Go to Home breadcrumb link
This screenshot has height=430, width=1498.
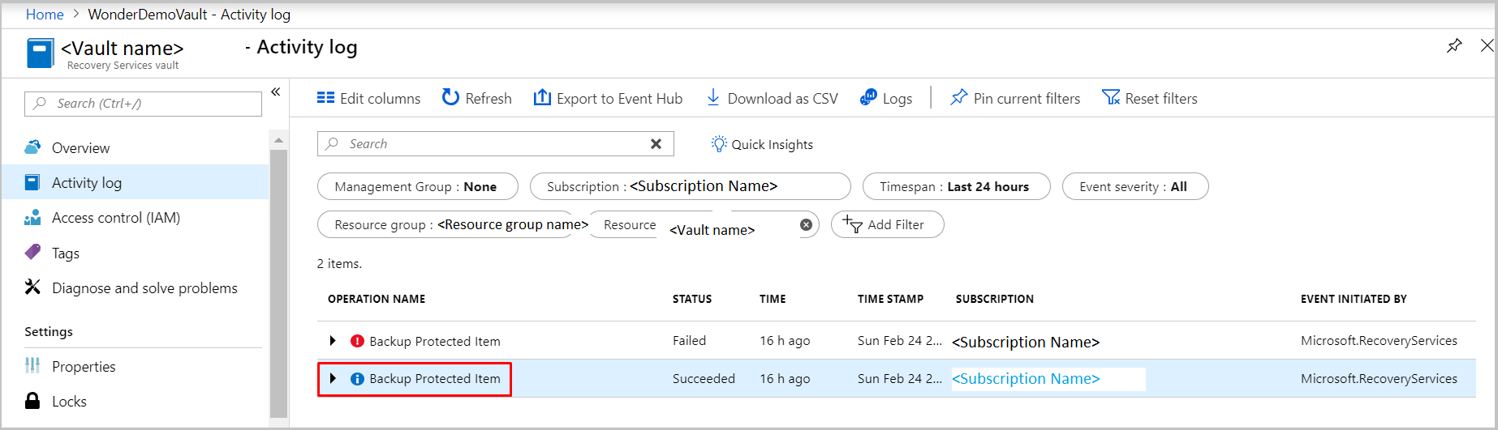point(45,15)
